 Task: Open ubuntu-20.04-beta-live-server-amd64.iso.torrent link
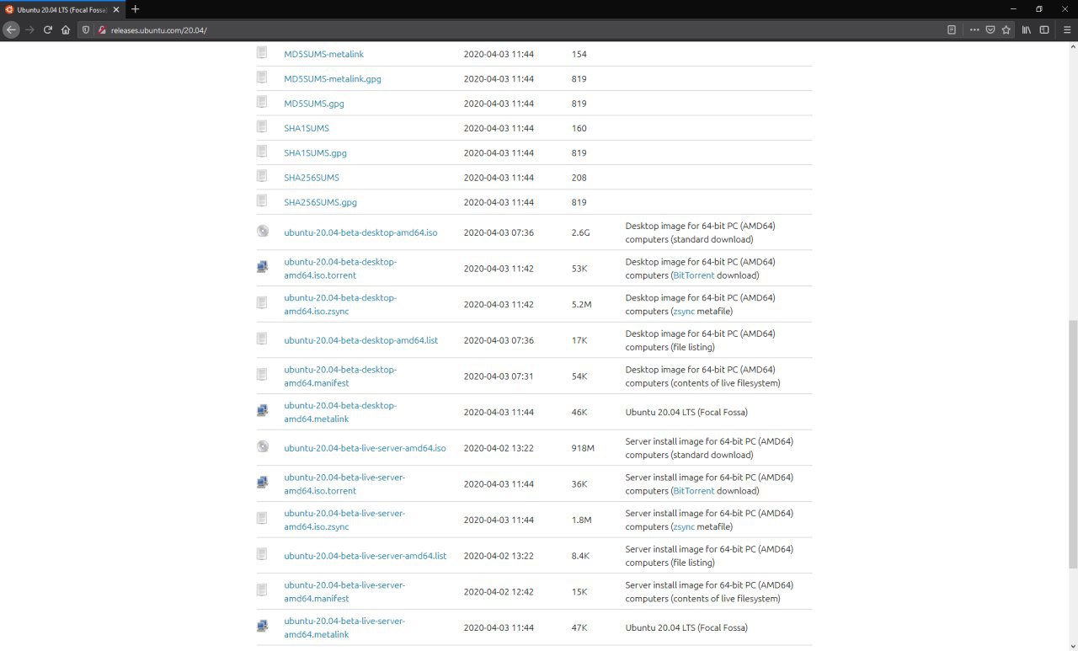click(344, 484)
